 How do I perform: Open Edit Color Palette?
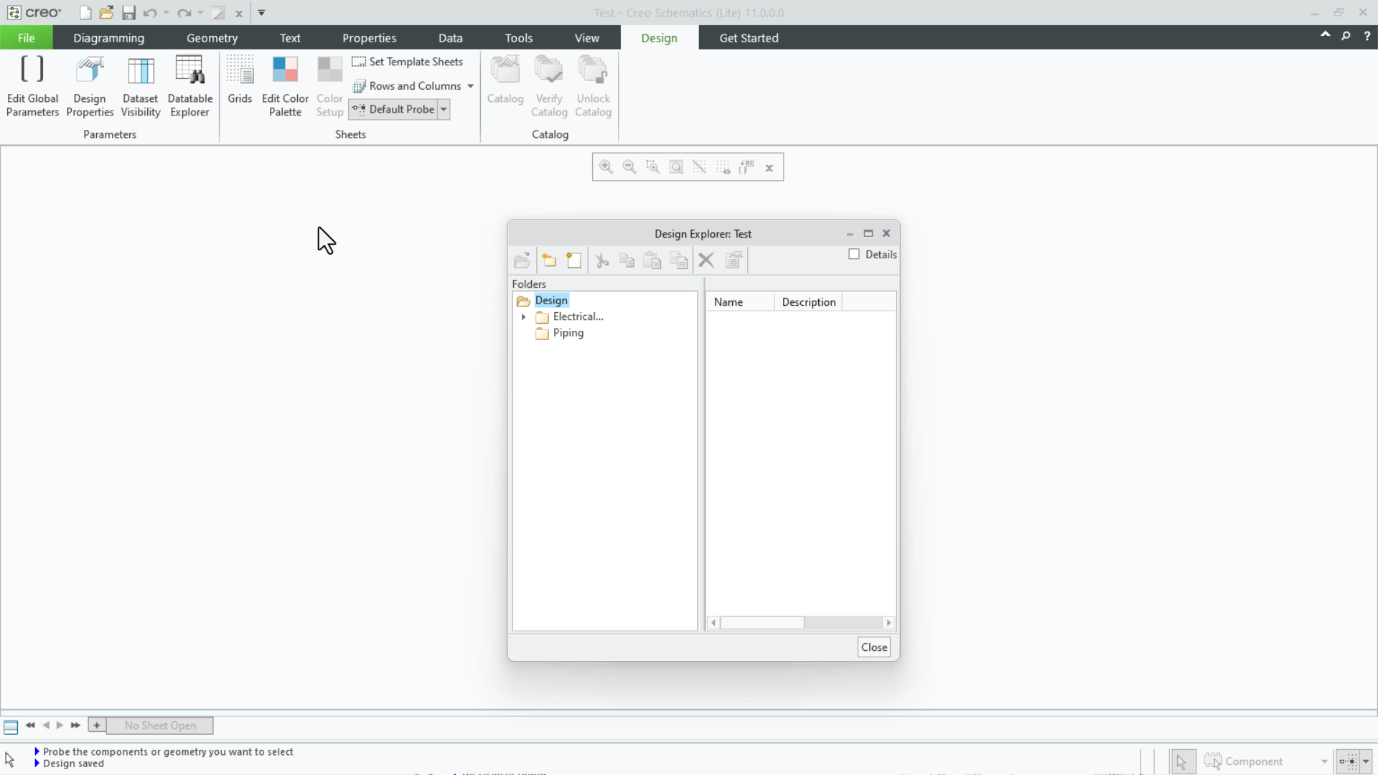pos(285,86)
